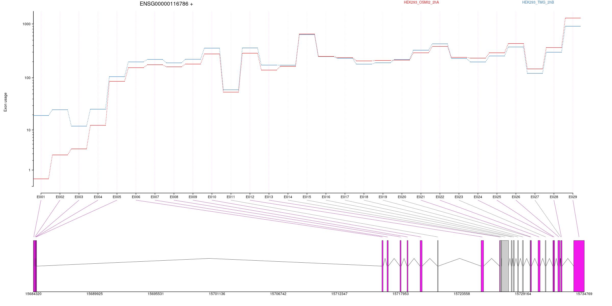Click exon label E028
612x306 pixels.
[x=554, y=197]
